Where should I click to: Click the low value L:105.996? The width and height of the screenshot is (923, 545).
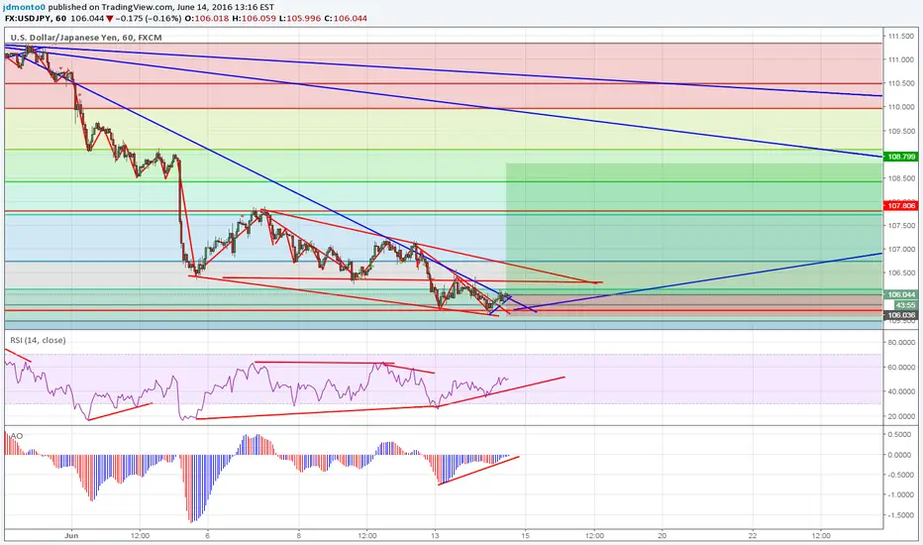coord(300,18)
